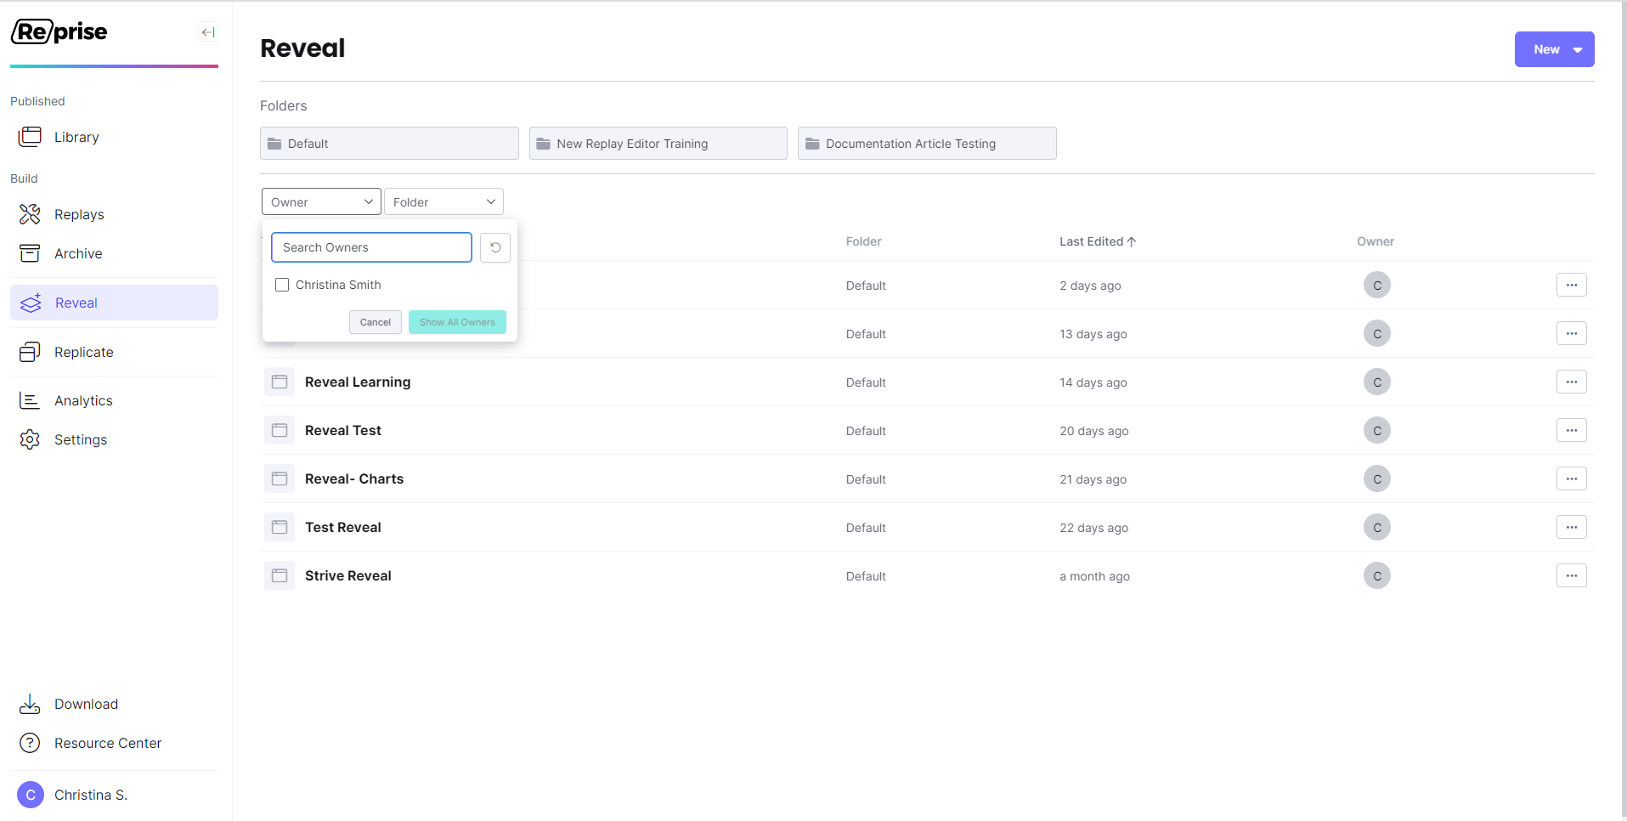Viewport: 1627px width, 821px height.
Task: Go to Replays in the sidebar
Action: (79, 214)
